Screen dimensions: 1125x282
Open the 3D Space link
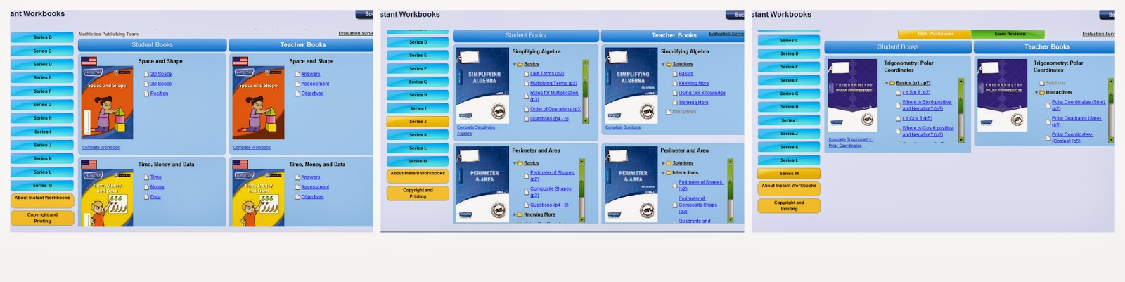click(x=161, y=84)
